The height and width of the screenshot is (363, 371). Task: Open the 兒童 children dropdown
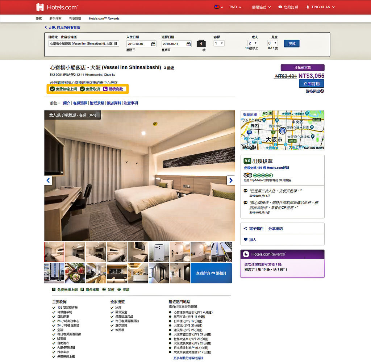[272, 43]
